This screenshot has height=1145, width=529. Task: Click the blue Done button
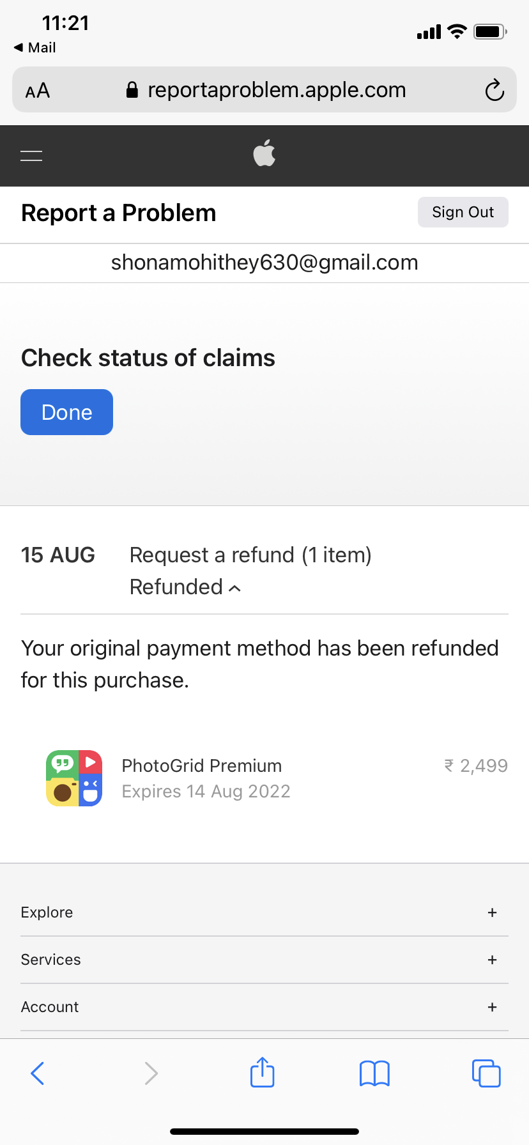click(66, 412)
